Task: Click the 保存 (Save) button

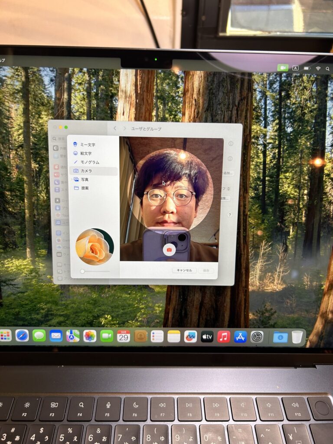Action: [206, 270]
